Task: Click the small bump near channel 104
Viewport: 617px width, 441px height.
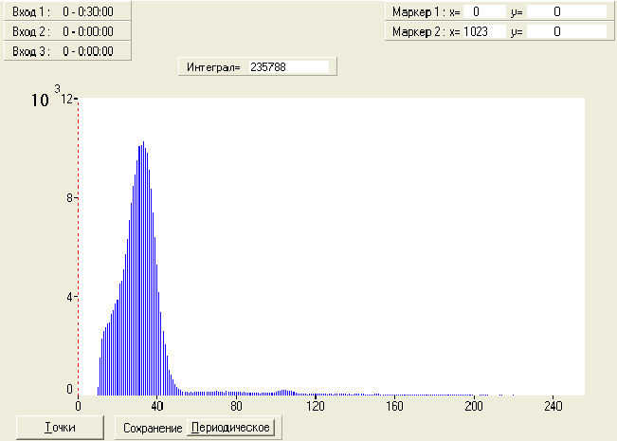Action: coord(284,393)
